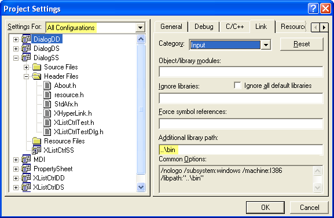The width and height of the screenshot is (334, 218).
Task: Click the PropertySheet project icon
Action: tap(26, 169)
